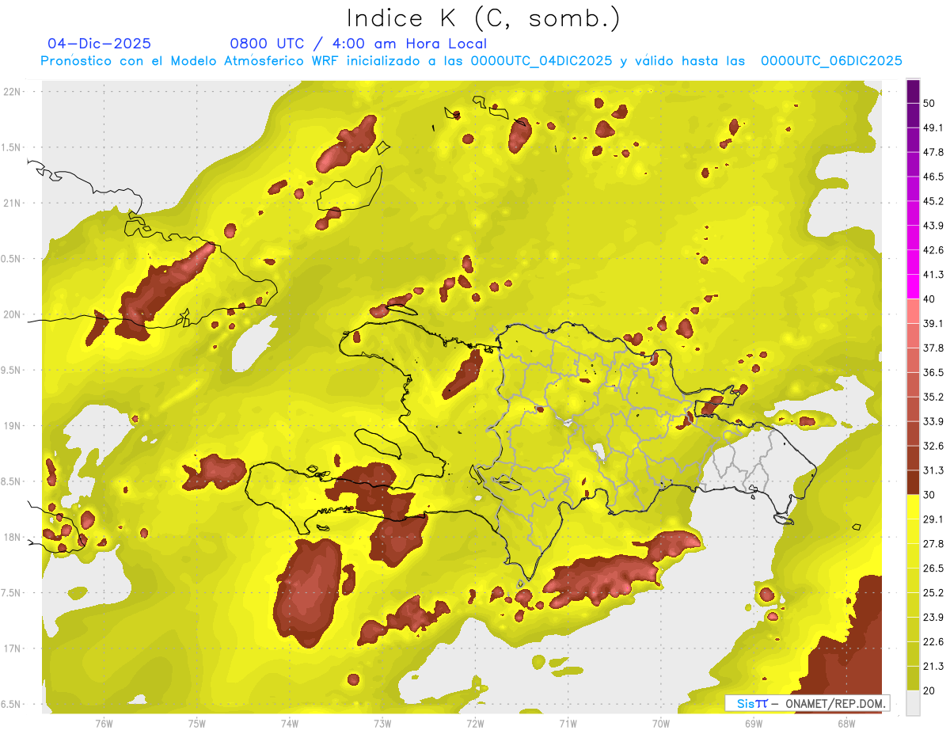Select legend value "22.6"

933,642
